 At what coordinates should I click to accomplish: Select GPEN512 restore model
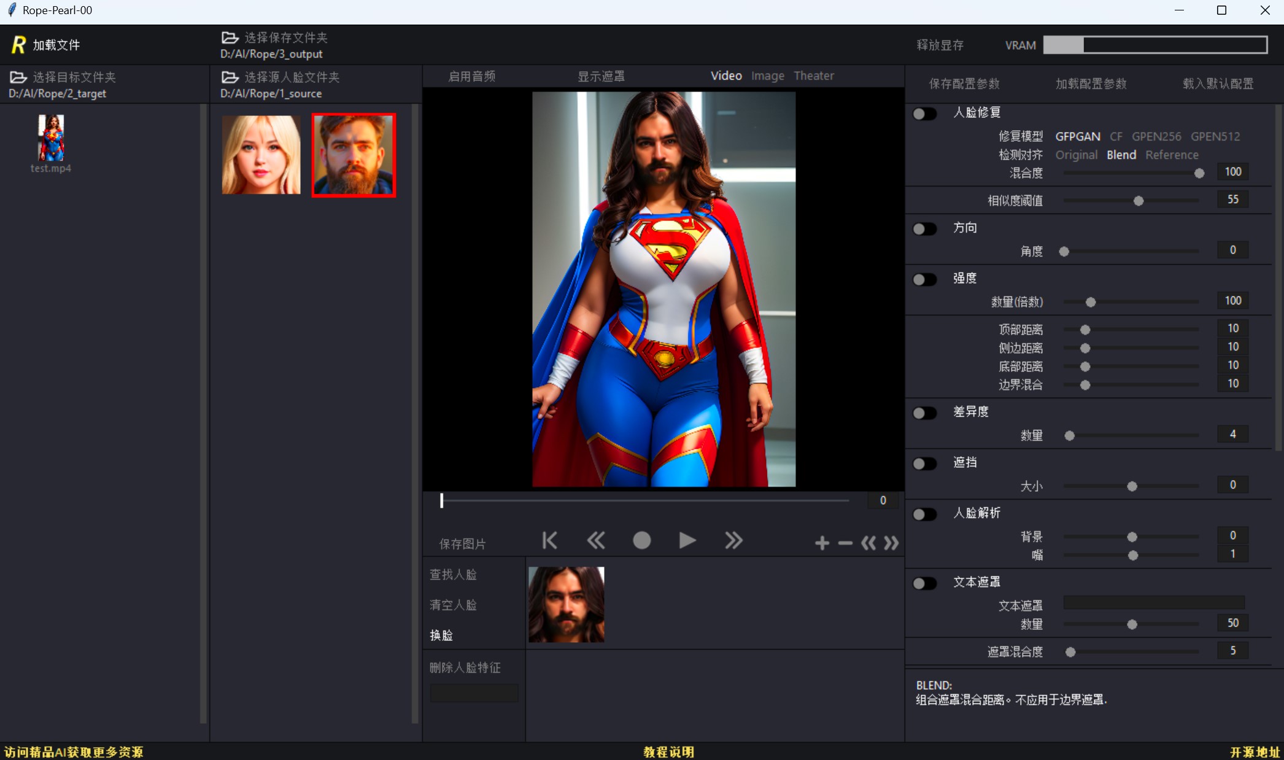(x=1215, y=136)
